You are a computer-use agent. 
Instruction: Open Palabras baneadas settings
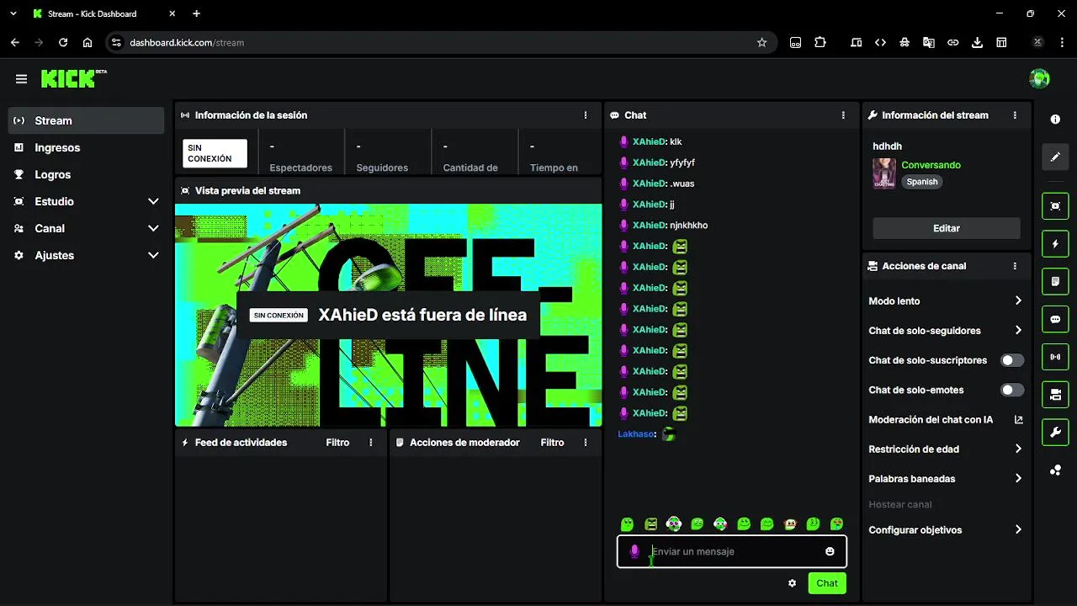pos(946,479)
